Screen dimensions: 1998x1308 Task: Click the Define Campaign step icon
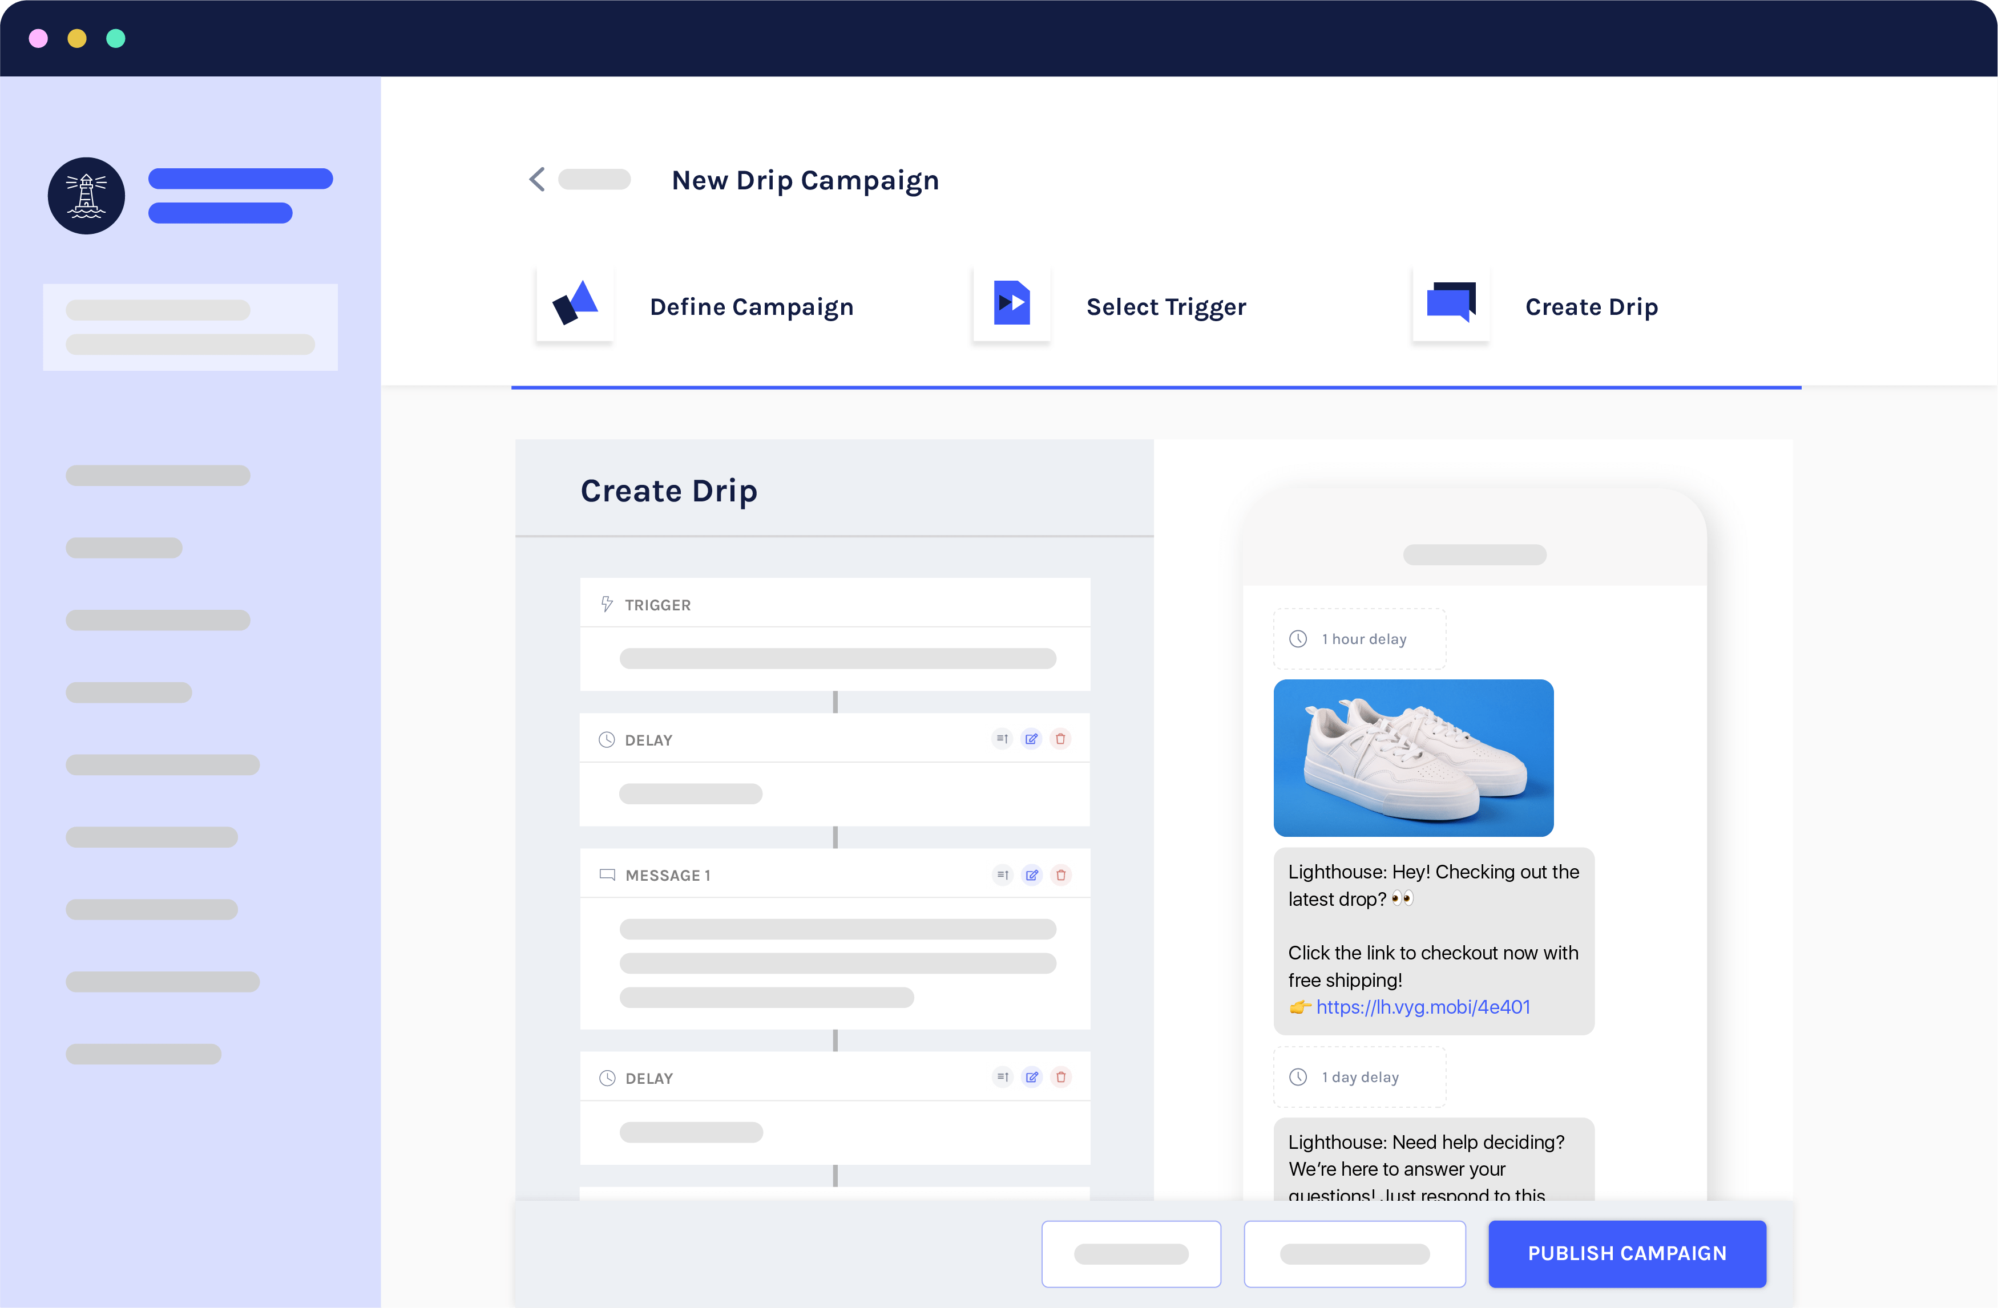575,303
